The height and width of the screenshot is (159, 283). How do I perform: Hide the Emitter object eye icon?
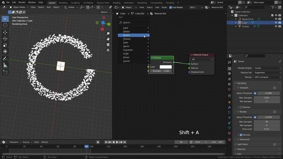point(276,26)
